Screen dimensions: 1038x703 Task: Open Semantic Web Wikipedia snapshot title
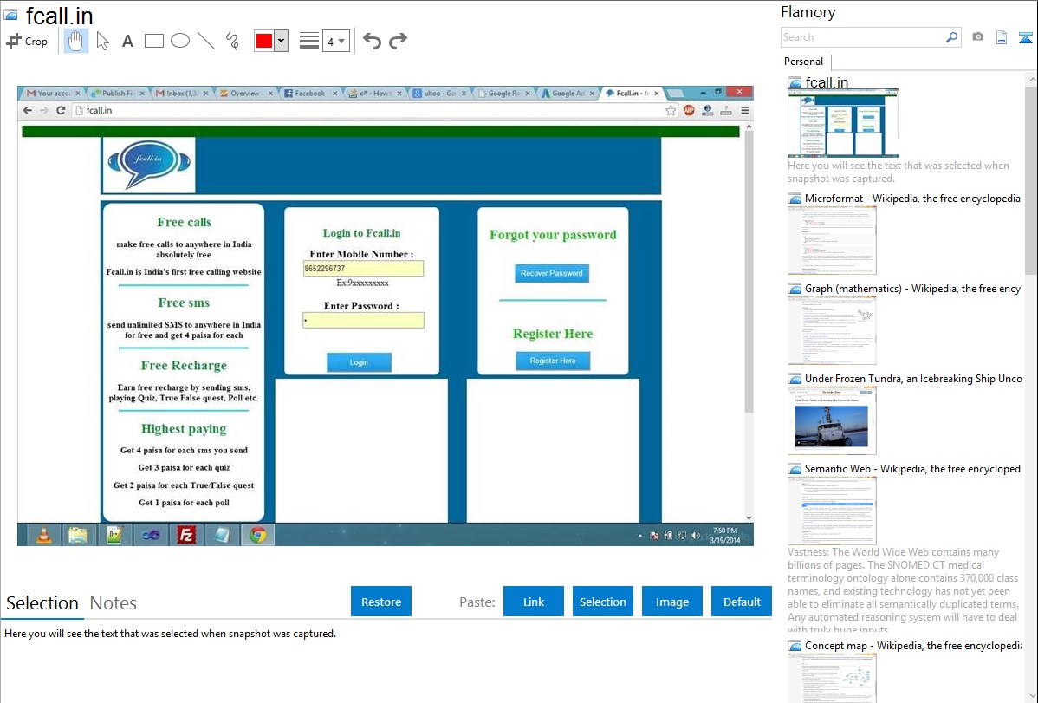click(x=912, y=468)
